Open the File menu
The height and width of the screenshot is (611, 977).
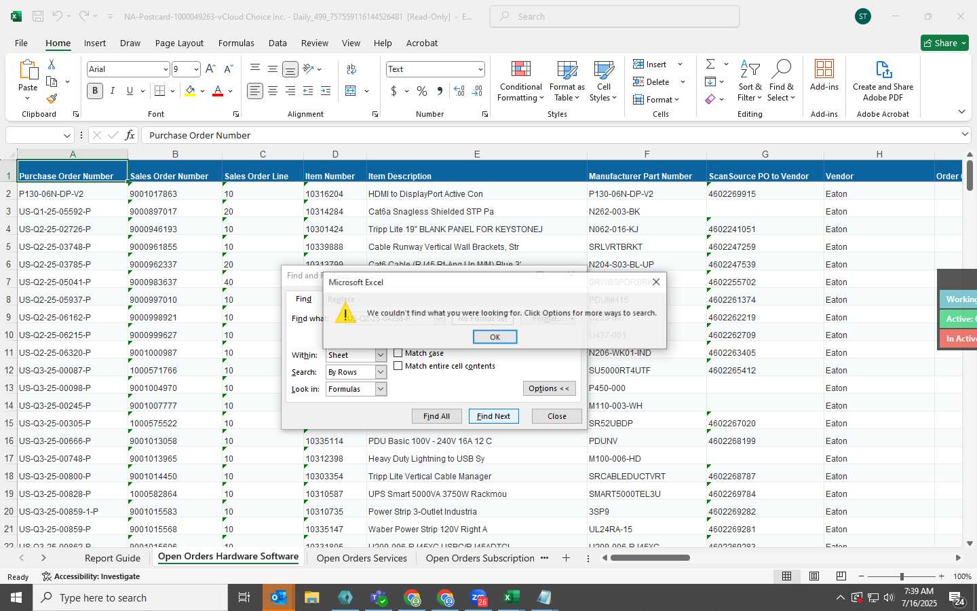click(21, 43)
